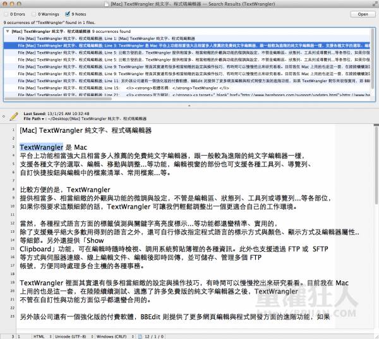Viewport: 379px width, 339px height.
Task: Click the vertical scrollbar of results list
Action: (373, 58)
